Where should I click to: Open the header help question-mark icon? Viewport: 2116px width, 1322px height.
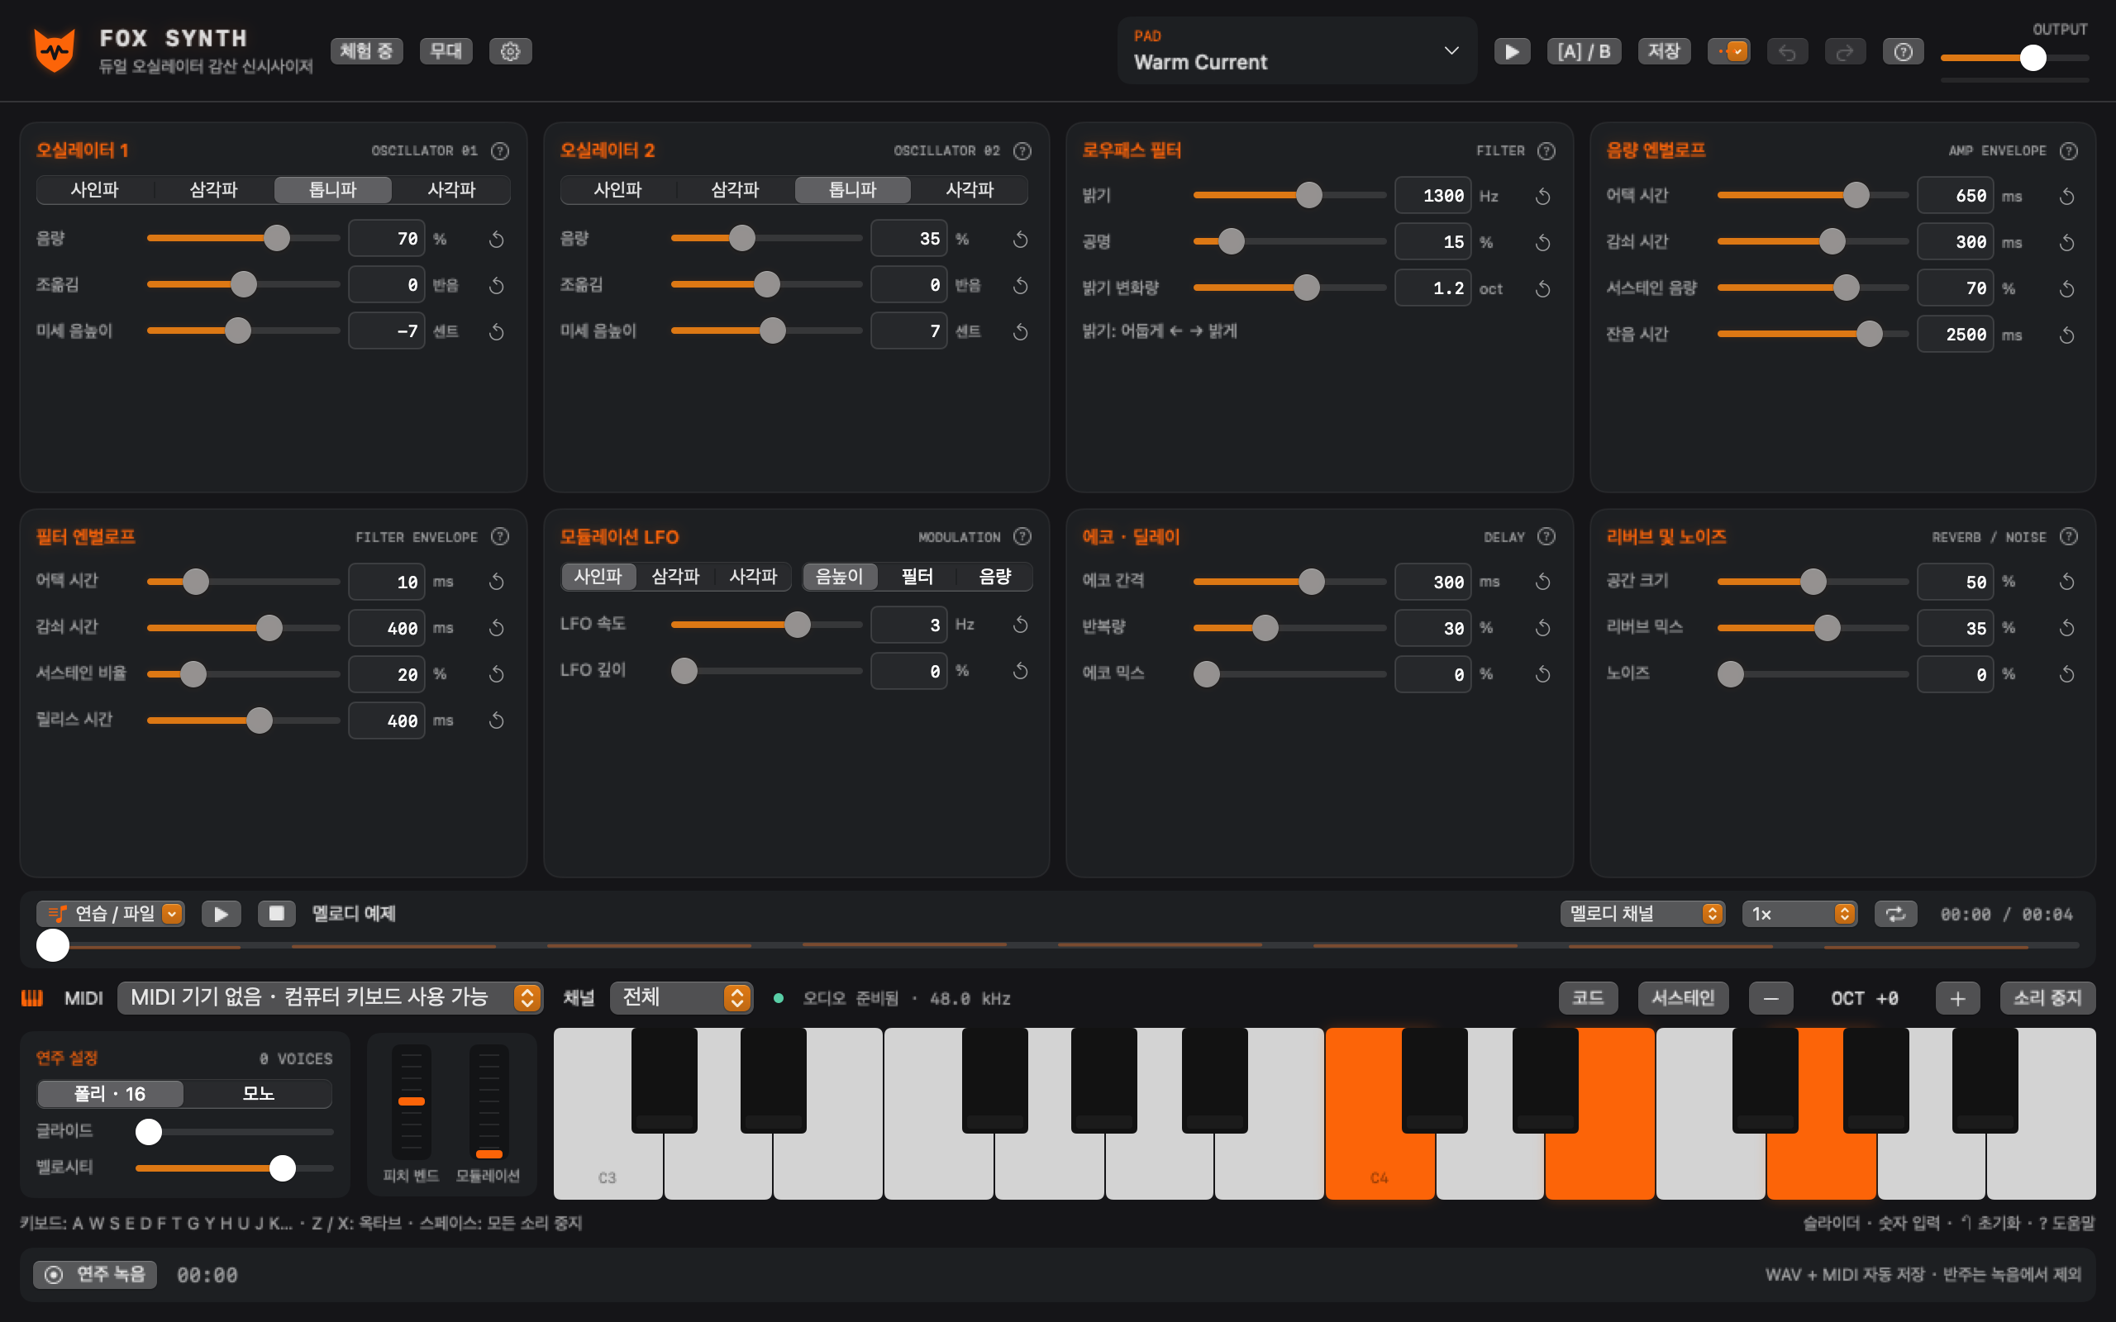click(1903, 51)
